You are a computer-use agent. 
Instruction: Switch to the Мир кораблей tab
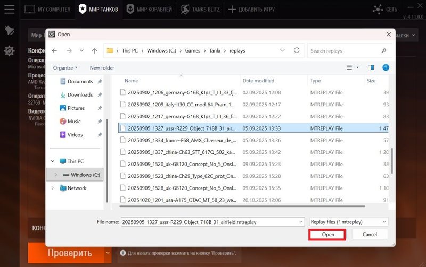(x=150, y=10)
